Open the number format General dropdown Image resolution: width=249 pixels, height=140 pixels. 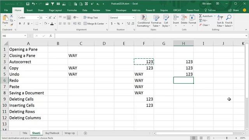pos(133,17)
